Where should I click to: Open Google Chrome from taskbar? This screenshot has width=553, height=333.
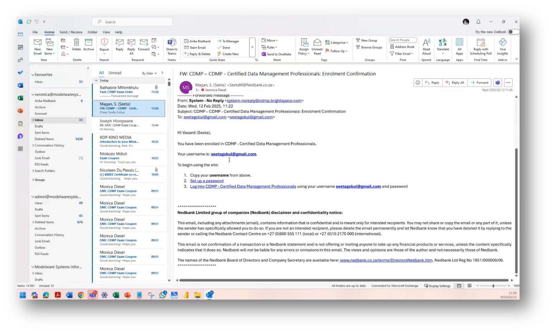(x=81, y=295)
